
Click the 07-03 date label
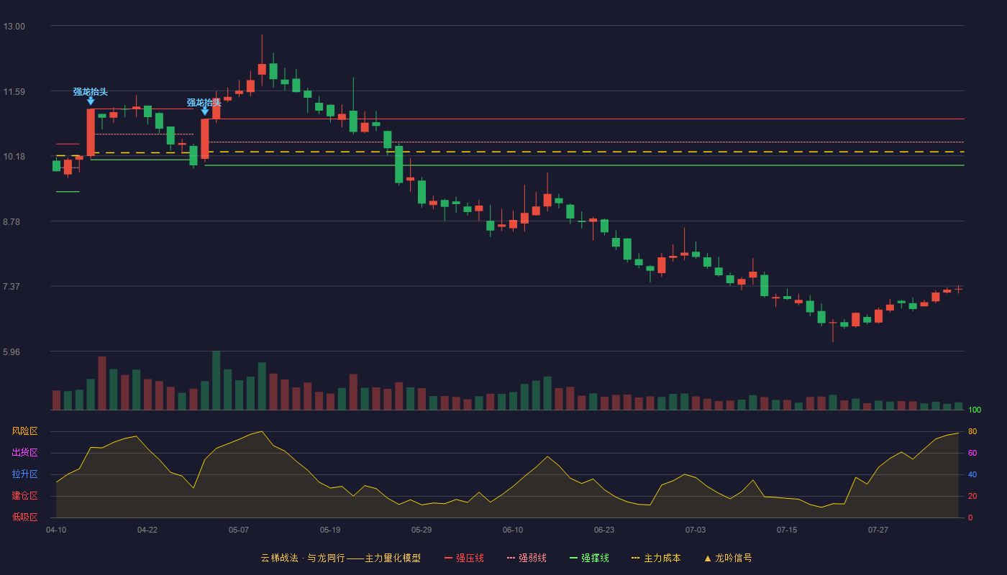tap(696, 530)
